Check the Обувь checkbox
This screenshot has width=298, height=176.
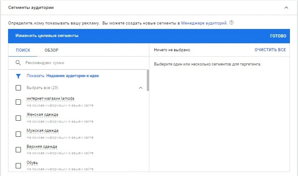click(18, 166)
